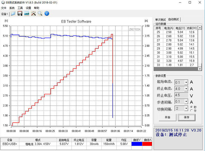
Task: Switch to the 自动测试 tab
Action: pyautogui.click(x=174, y=19)
